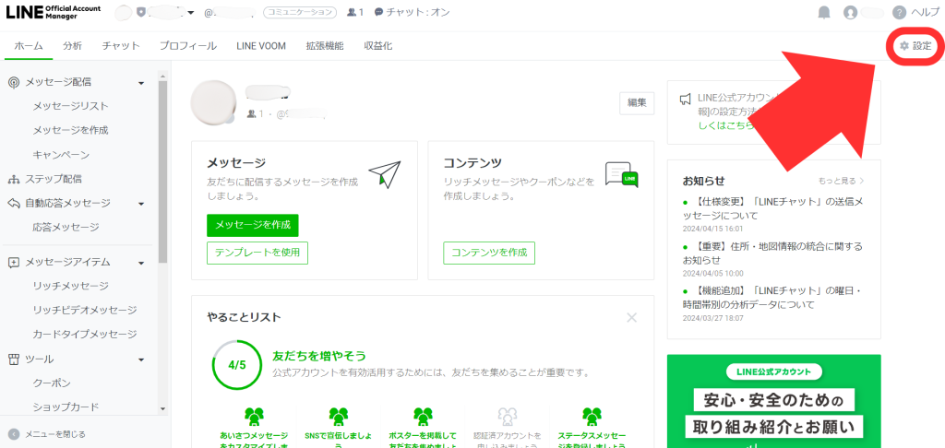Open the プロフィール tab

click(x=188, y=46)
